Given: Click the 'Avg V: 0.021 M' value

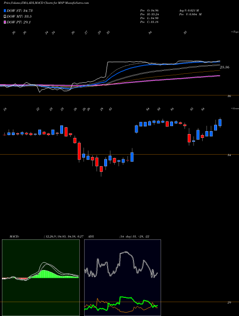Looking at the screenshot, I should pos(189,10).
